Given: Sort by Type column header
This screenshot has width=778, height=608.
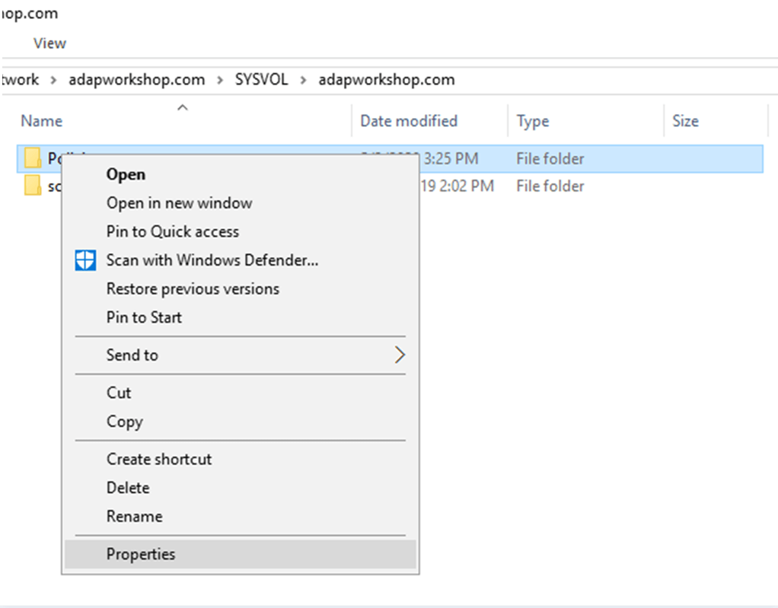Looking at the screenshot, I should click(x=533, y=121).
